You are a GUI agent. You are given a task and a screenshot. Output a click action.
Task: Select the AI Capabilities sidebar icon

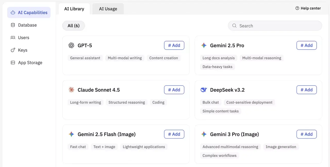point(13,12)
